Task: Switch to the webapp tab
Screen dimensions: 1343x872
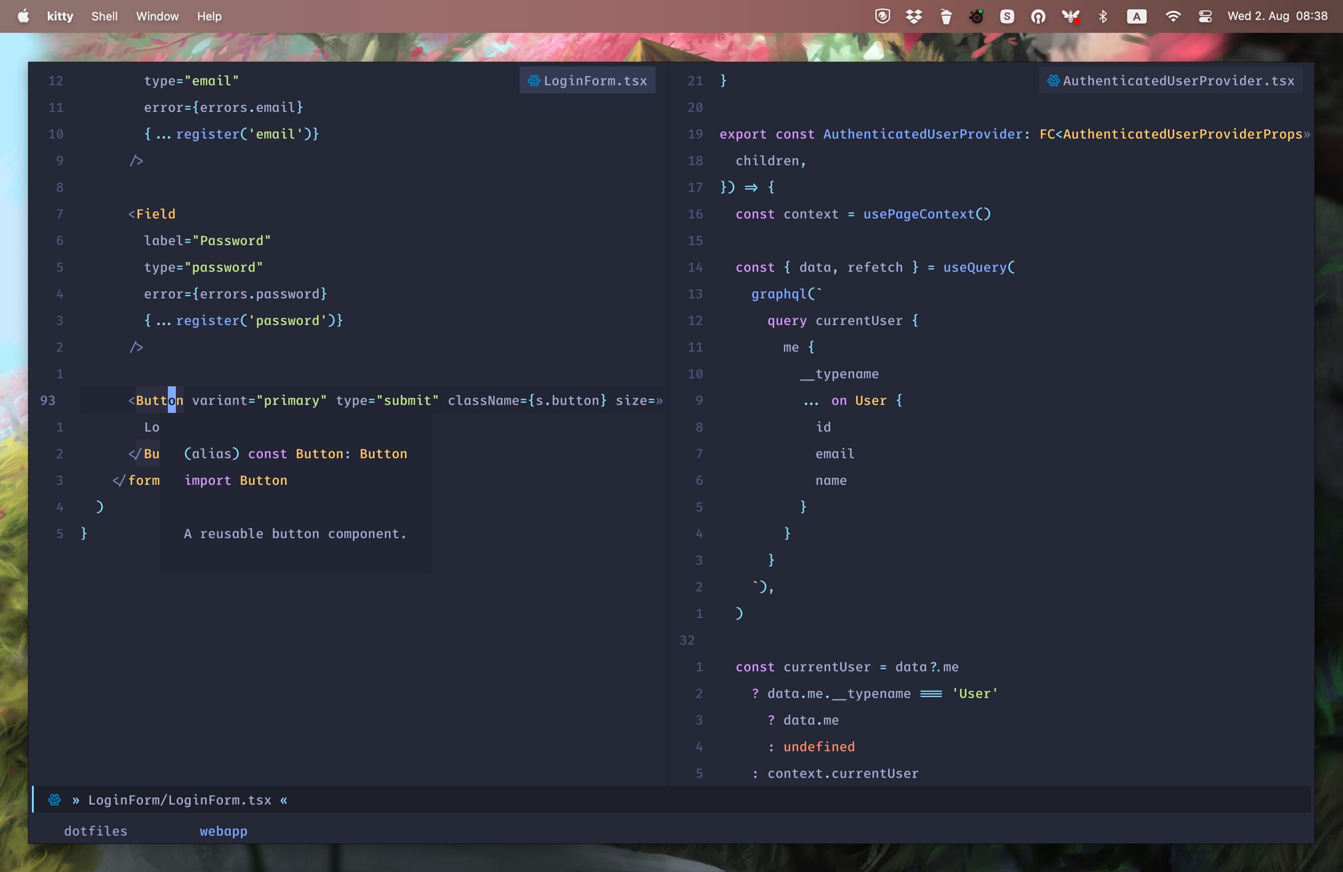Action: pos(223,831)
